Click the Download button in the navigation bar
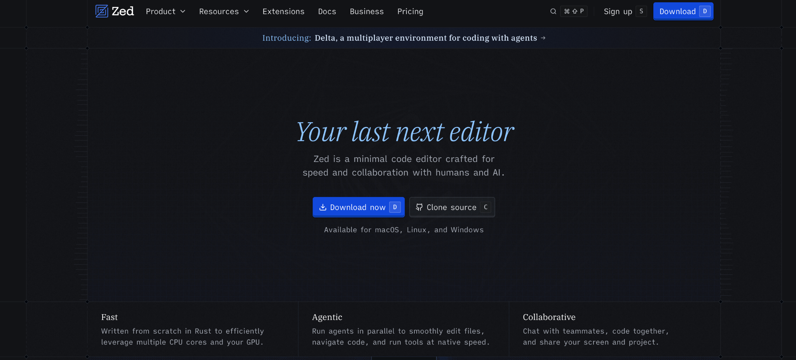Image resolution: width=796 pixels, height=360 pixels. [683, 11]
